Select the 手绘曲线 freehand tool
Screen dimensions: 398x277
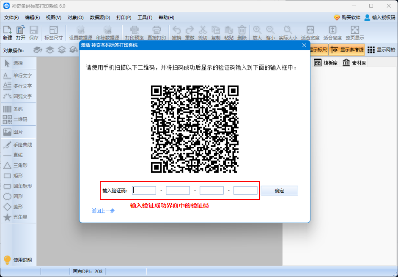pos(18,145)
